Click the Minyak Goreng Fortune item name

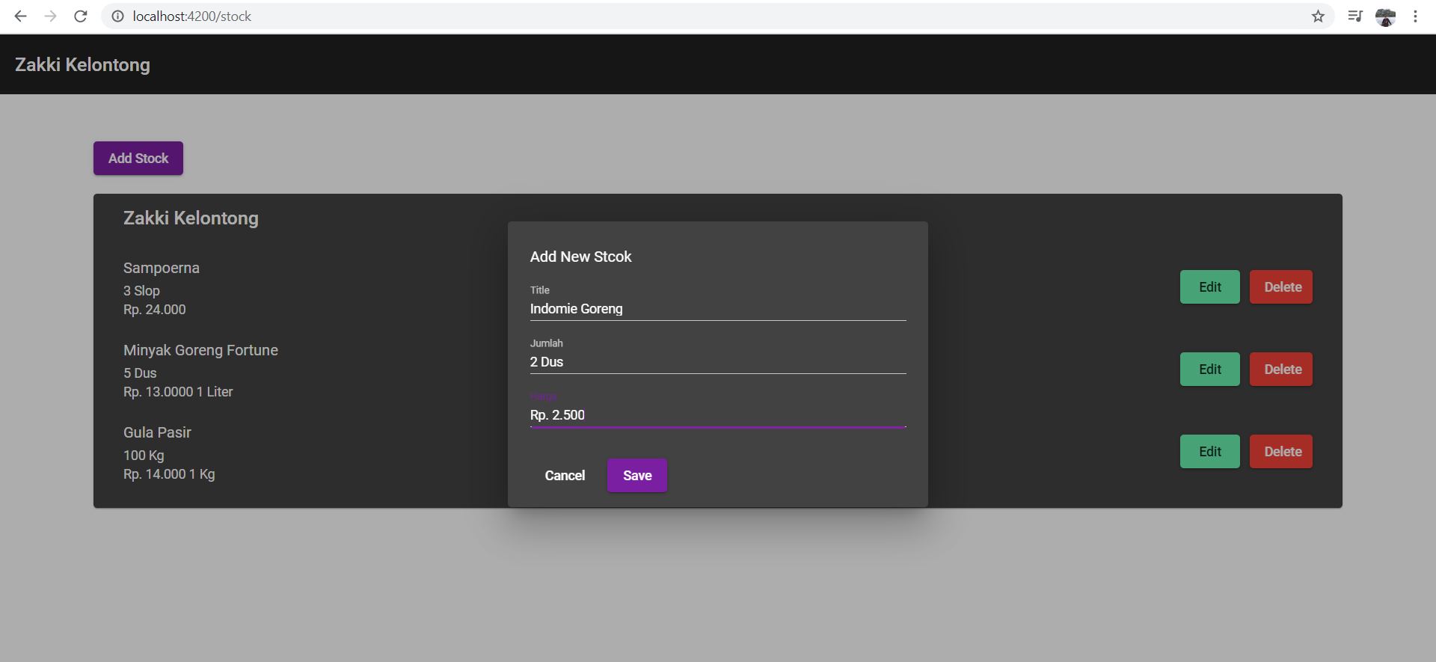click(200, 350)
